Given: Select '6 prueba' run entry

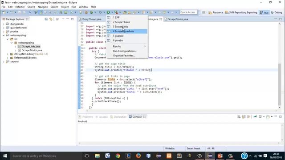Looking at the screenshot, I should point(127,40).
